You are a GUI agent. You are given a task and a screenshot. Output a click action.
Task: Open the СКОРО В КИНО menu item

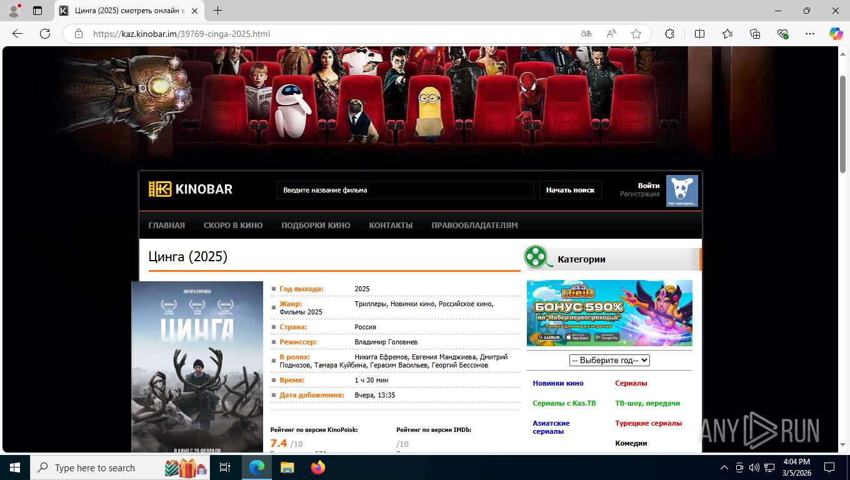click(233, 225)
